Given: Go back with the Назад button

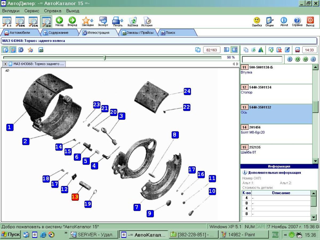Looking at the screenshot, I should click(x=59, y=22).
